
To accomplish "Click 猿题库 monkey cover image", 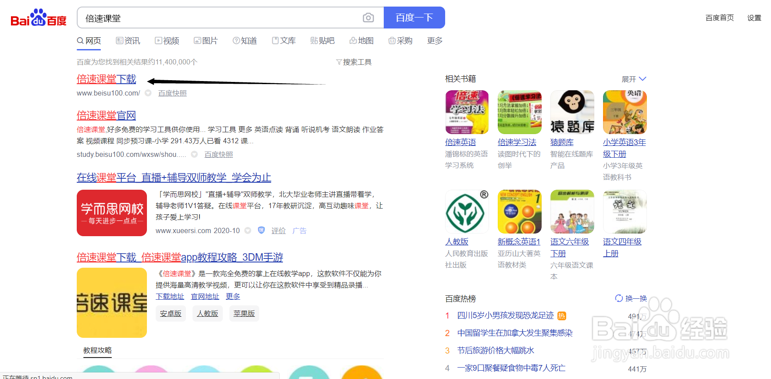I will [572, 112].
